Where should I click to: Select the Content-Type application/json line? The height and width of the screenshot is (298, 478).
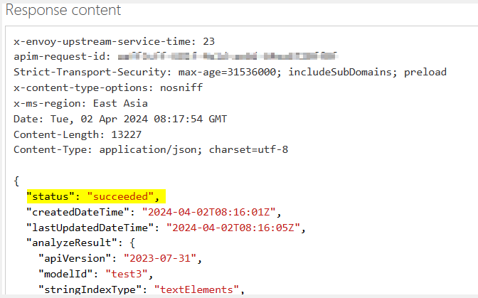[x=151, y=149]
